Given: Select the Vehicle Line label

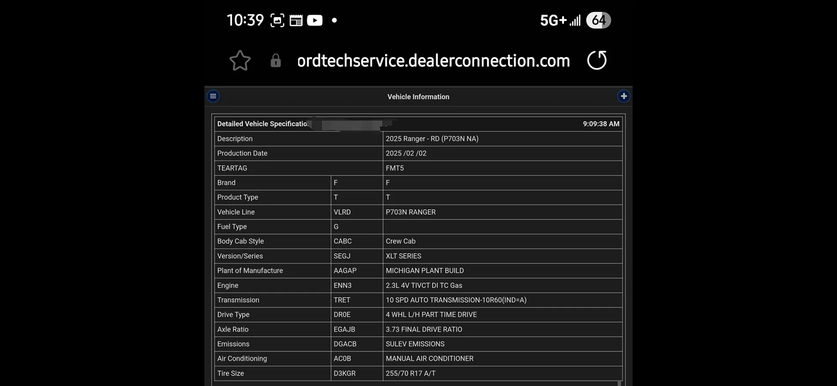Looking at the screenshot, I should (x=236, y=212).
